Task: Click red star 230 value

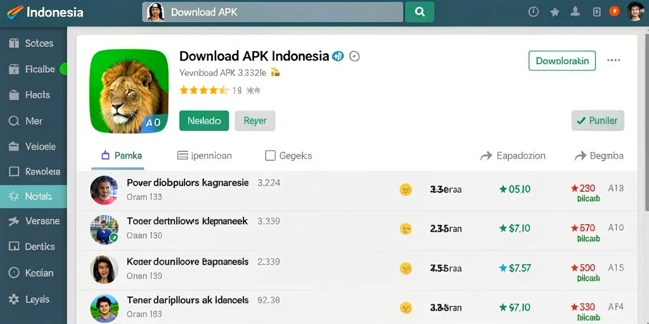Action: click(x=583, y=189)
